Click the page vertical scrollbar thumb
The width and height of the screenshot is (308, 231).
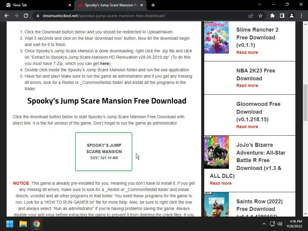pos(305,103)
